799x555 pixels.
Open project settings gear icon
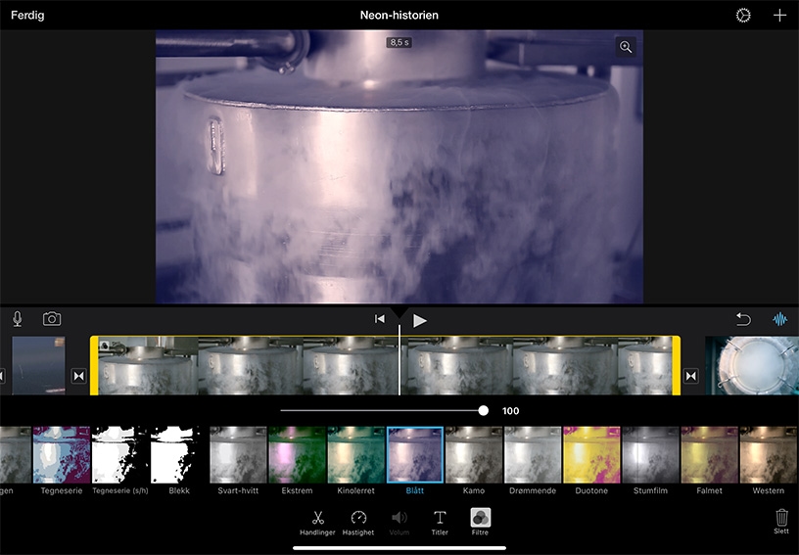point(743,16)
